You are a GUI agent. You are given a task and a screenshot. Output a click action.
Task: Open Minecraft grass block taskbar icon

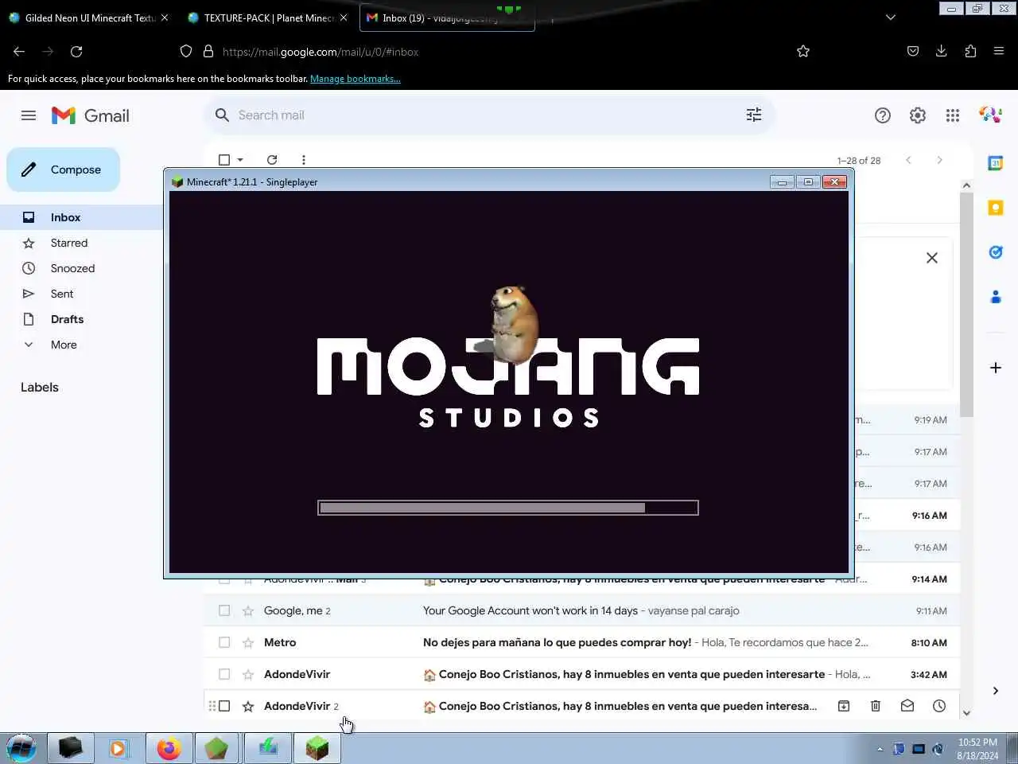[317, 749]
